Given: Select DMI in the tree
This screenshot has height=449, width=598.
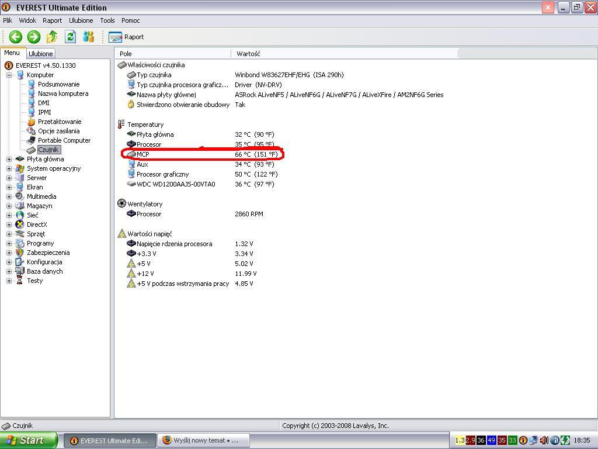Looking at the screenshot, I should point(43,103).
